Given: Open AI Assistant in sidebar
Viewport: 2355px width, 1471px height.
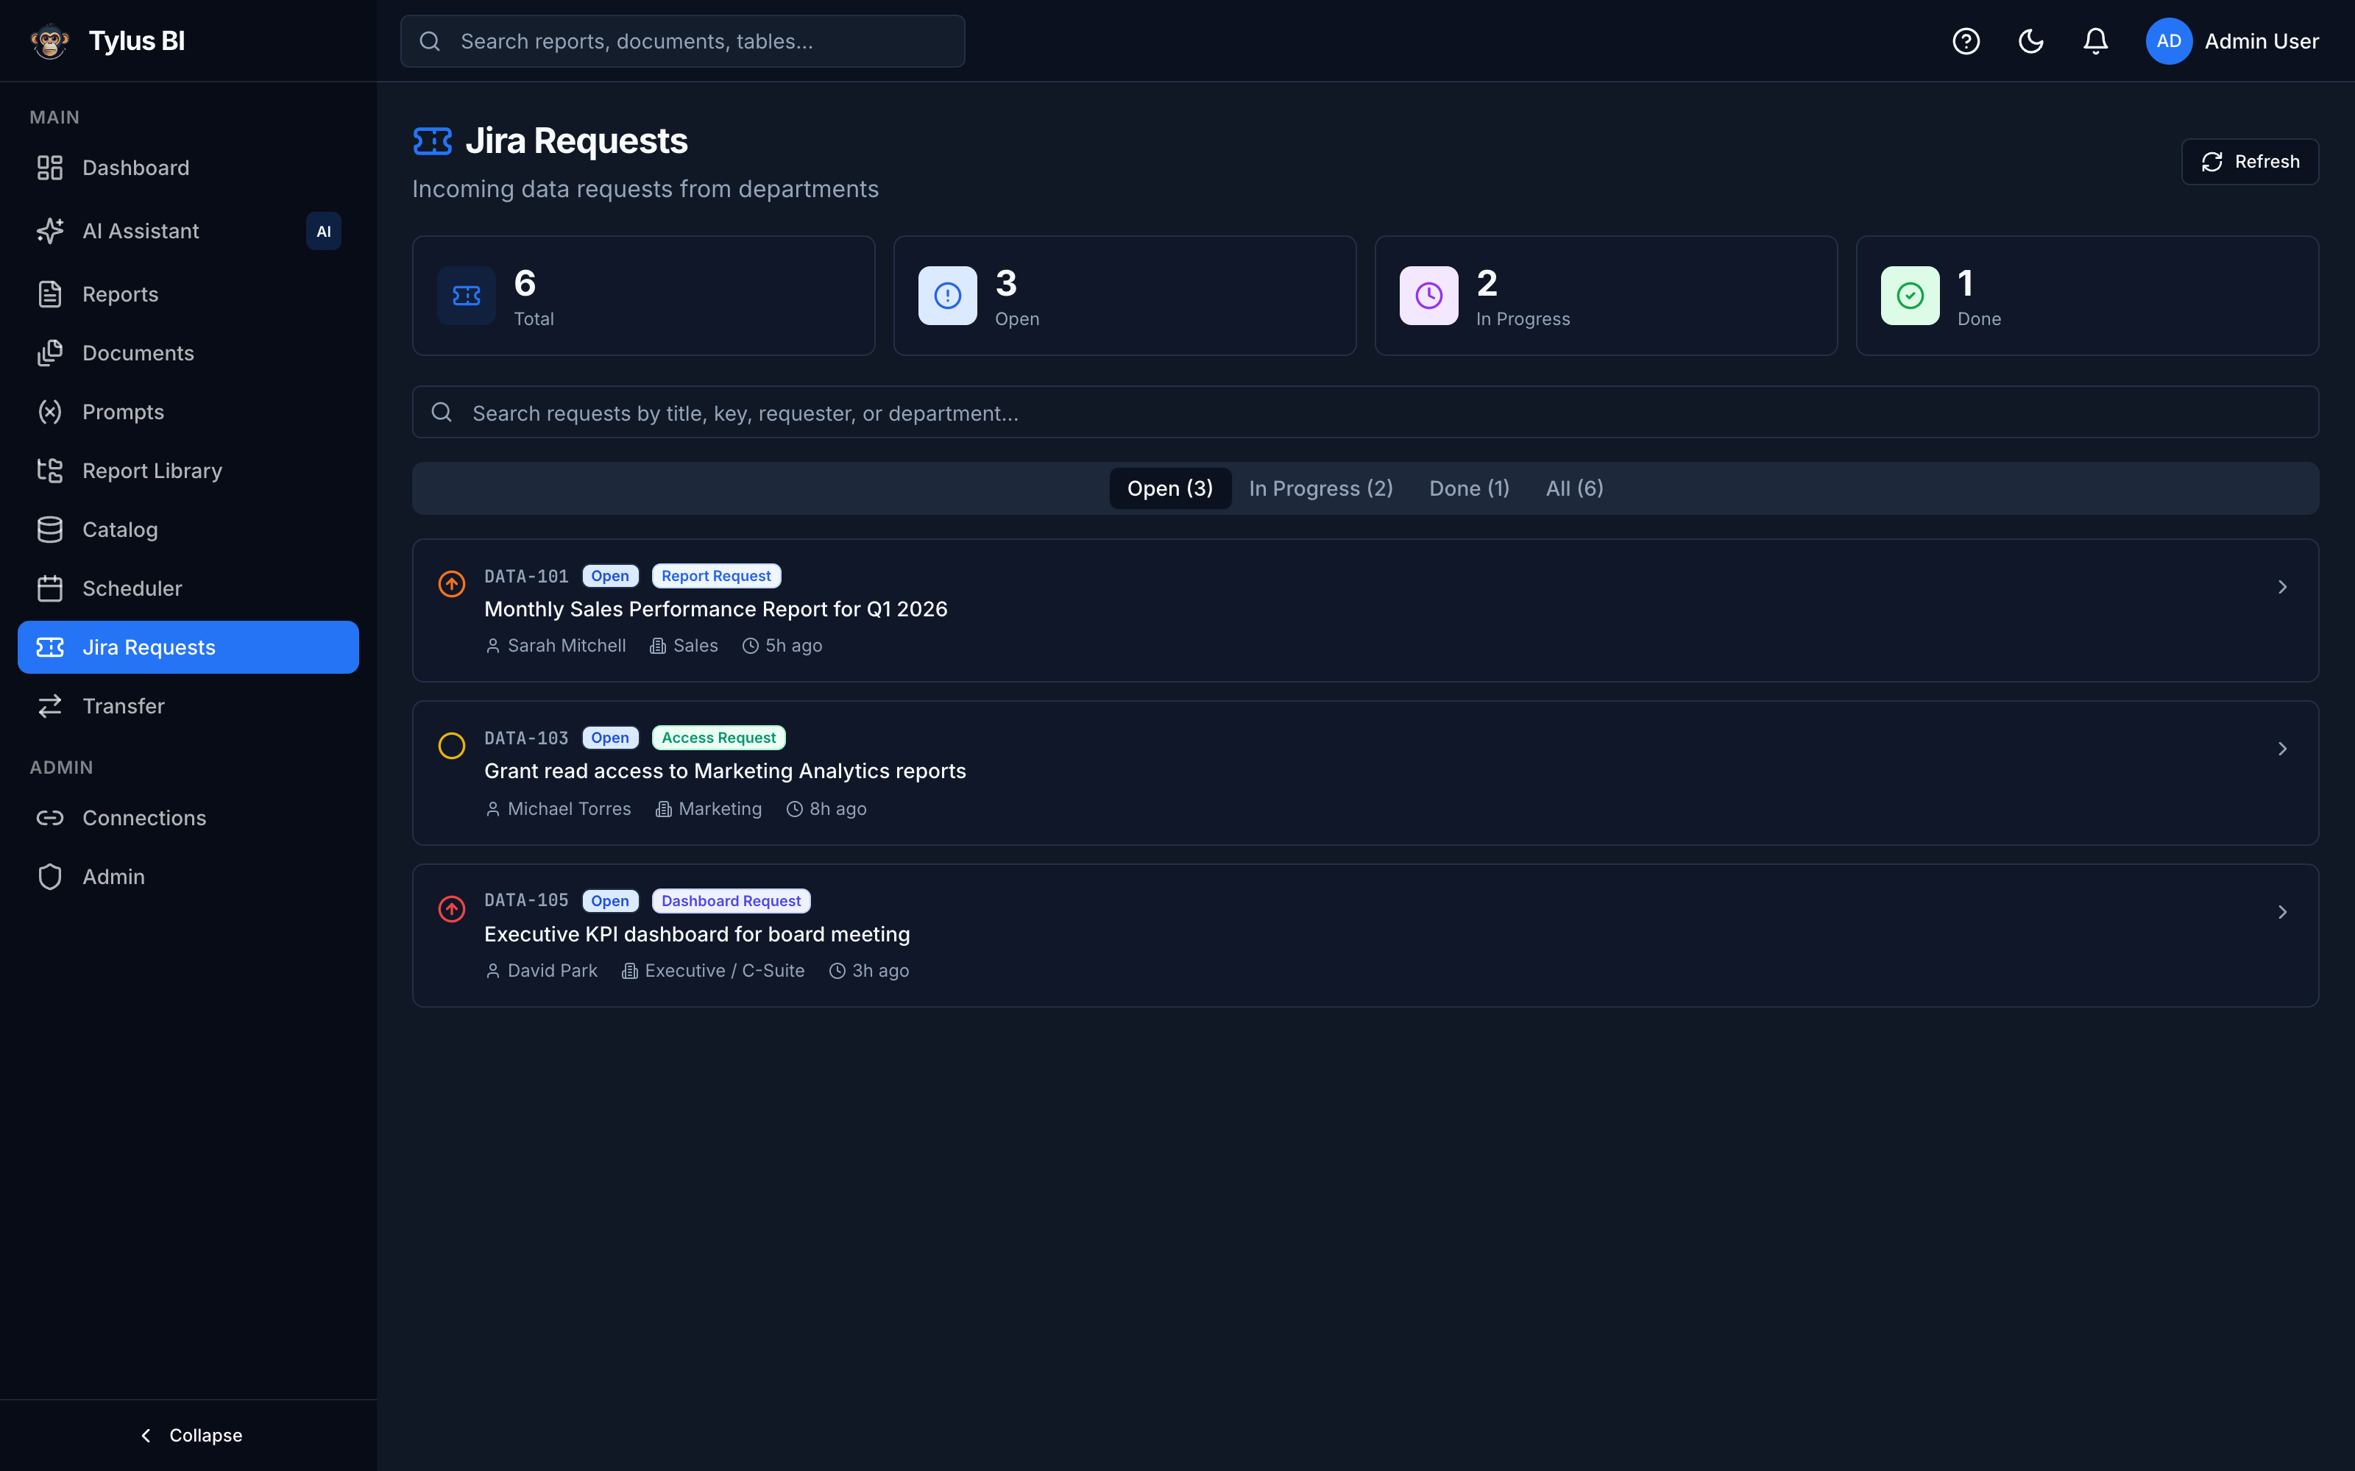Looking at the screenshot, I should pyautogui.click(x=188, y=230).
